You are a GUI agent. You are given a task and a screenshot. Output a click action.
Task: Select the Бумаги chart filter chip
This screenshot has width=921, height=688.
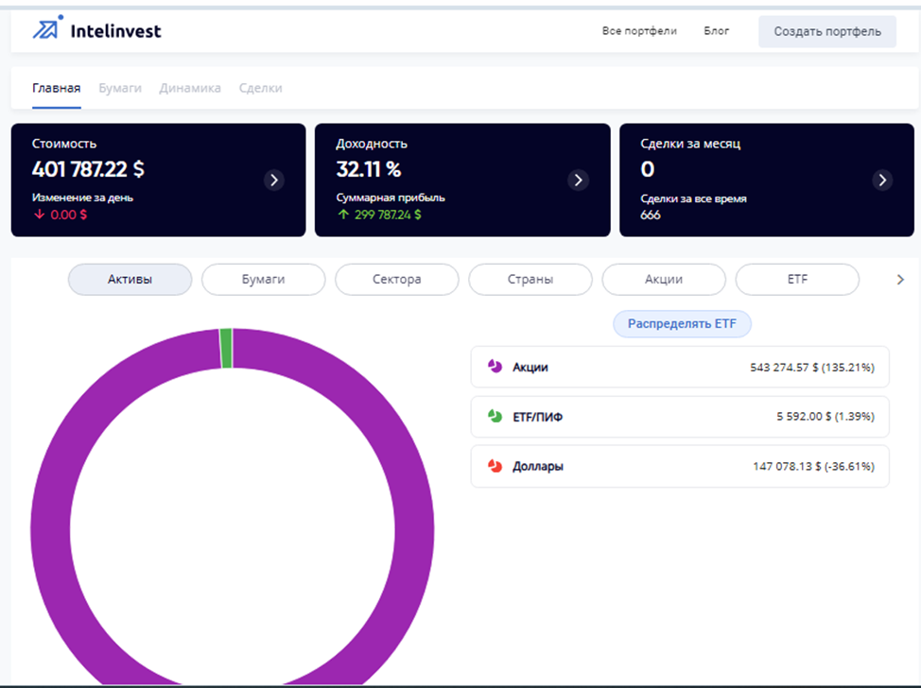(263, 280)
